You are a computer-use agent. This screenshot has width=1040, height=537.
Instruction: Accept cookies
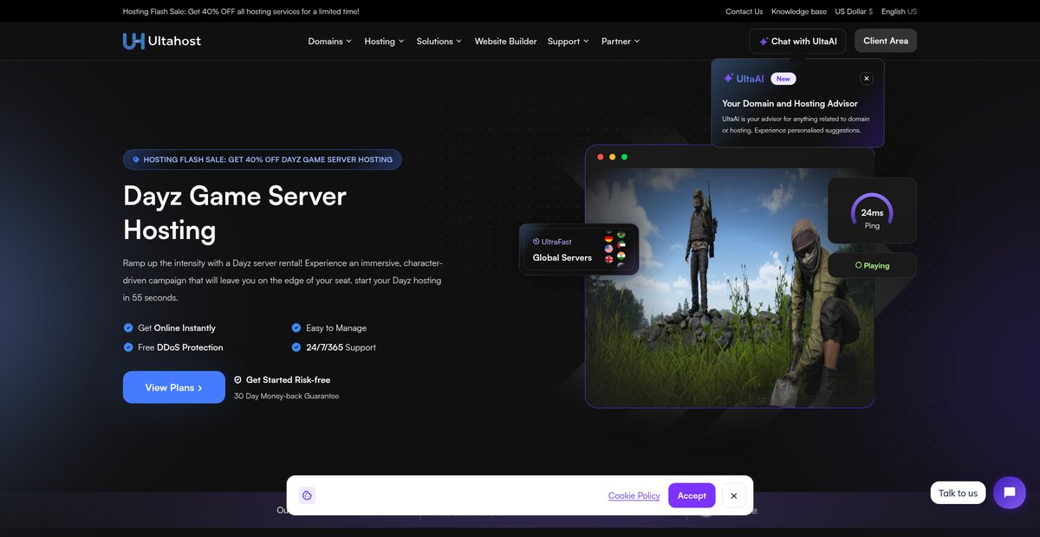[692, 495]
